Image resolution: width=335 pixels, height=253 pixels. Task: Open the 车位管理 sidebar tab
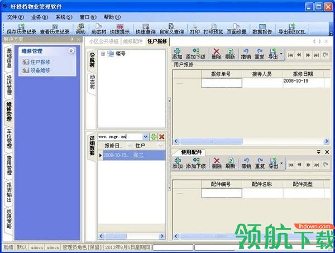[9, 139]
